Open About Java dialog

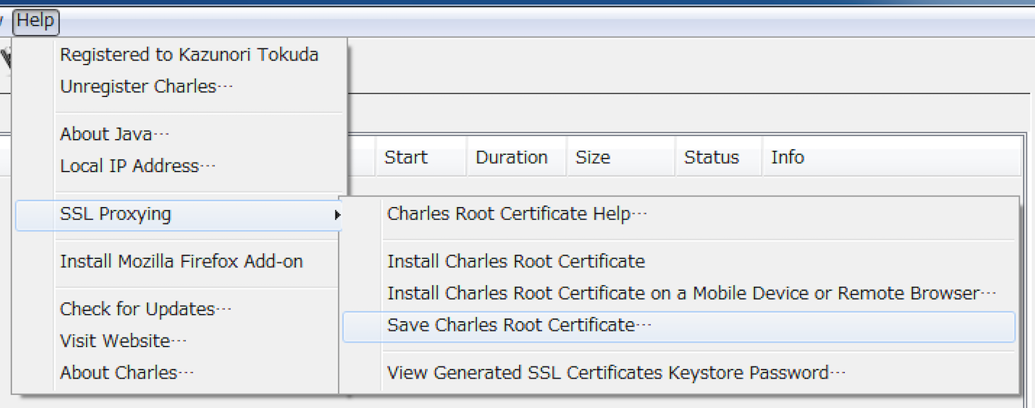[x=114, y=134]
